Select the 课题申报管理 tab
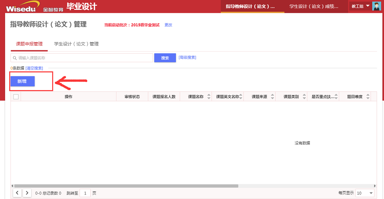Image resolution: width=384 pixels, height=199 pixels. tap(29, 44)
